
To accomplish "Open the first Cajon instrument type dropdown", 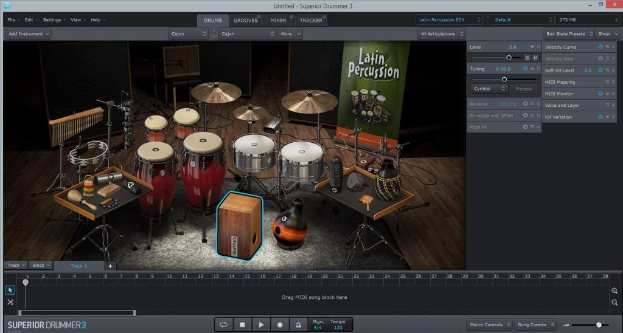I will point(189,34).
